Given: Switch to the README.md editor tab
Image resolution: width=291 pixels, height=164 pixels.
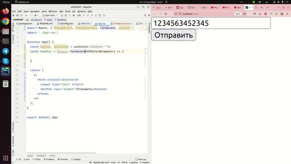Looking at the screenshot, I should 45,24.
